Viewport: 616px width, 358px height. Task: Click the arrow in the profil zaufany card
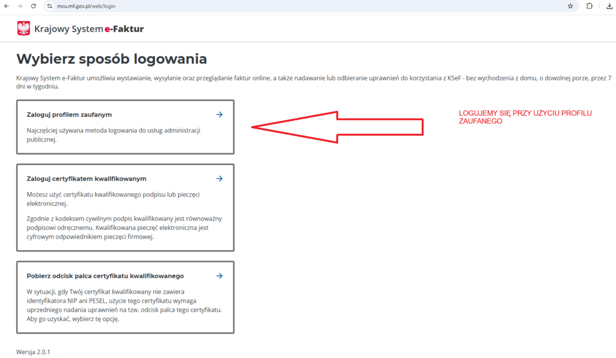click(220, 114)
